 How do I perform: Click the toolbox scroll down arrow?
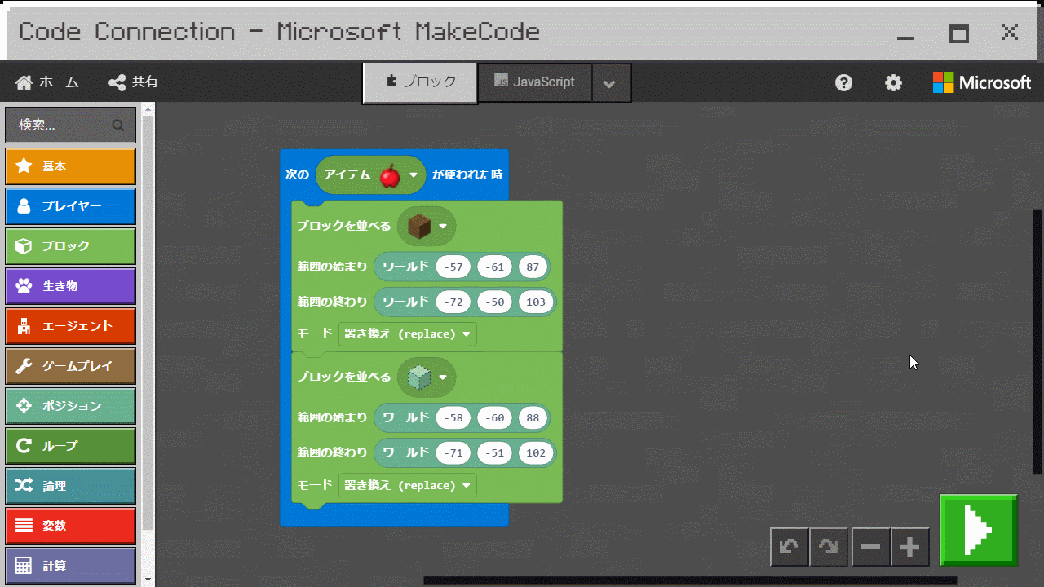click(x=148, y=580)
